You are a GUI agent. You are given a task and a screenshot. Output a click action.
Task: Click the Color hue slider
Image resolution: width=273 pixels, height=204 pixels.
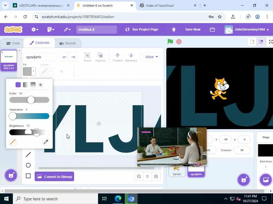click(29, 100)
